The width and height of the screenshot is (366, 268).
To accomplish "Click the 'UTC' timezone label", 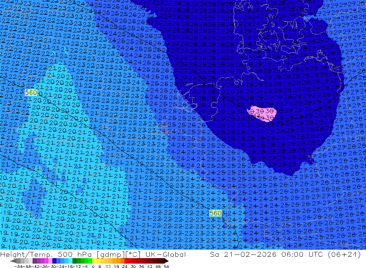I will tap(316, 254).
